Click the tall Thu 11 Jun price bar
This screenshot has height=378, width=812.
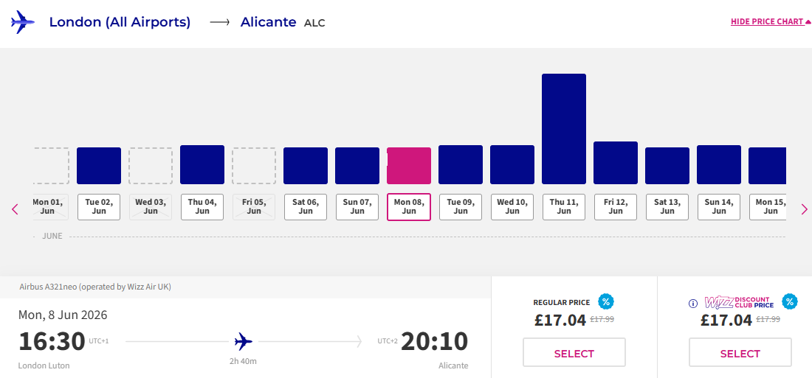pos(564,129)
